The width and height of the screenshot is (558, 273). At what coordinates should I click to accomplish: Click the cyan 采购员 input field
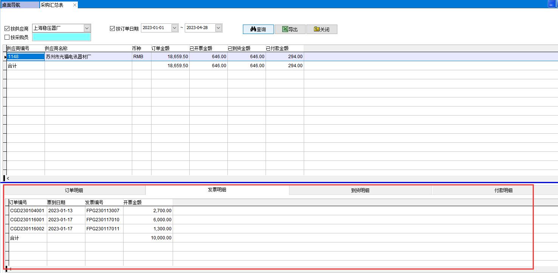(62, 37)
